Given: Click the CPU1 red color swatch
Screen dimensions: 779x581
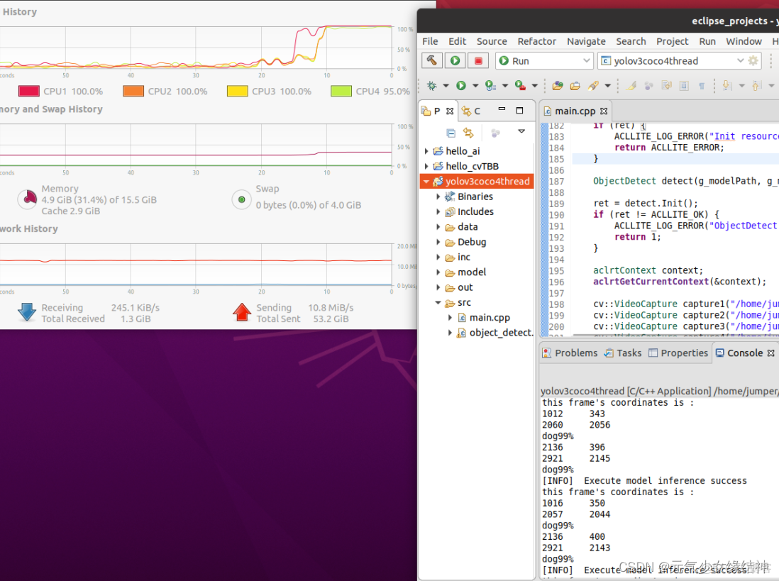Looking at the screenshot, I should tap(28, 92).
